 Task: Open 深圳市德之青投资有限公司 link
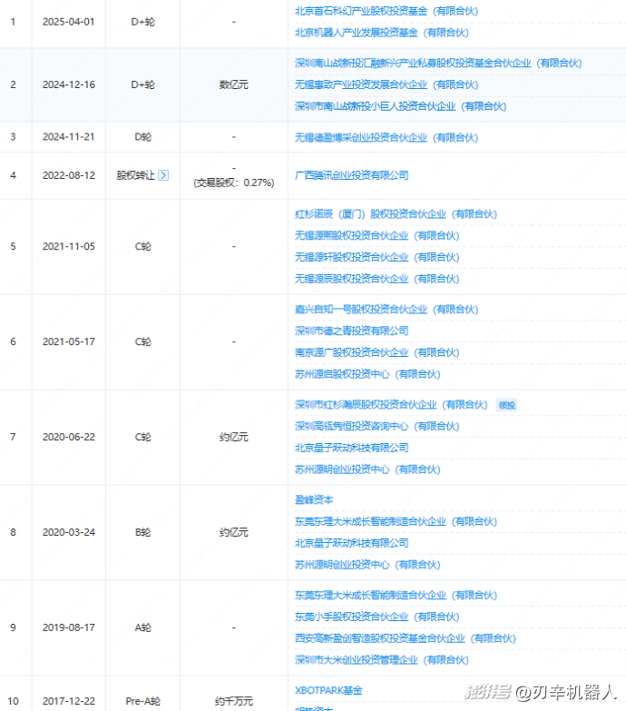click(351, 331)
